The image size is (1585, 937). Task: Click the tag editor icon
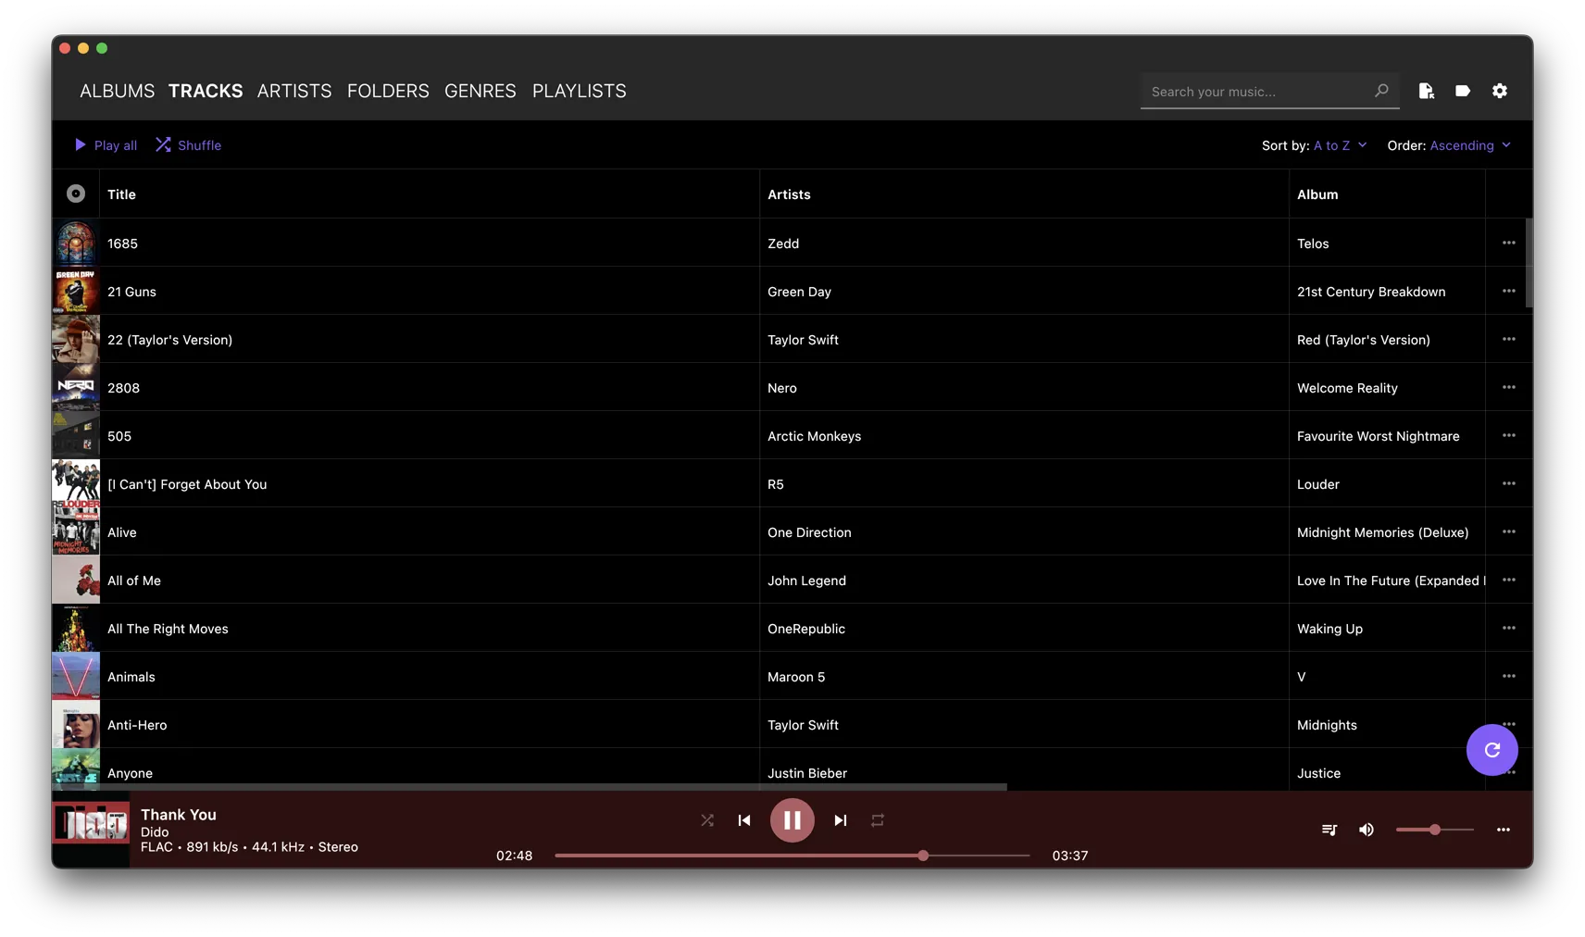click(1463, 91)
